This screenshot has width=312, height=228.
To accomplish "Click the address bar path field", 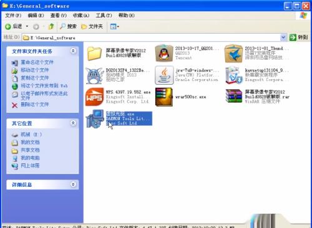I will click(152, 37).
